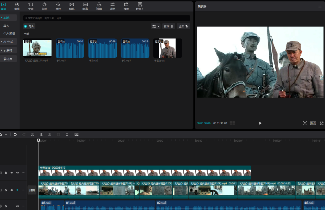The image size is (325, 210).
Task: Play the preview in the player
Action: pyautogui.click(x=260, y=123)
